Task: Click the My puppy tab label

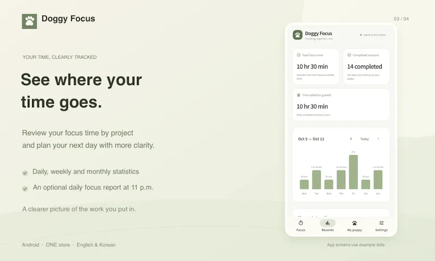Action: [x=355, y=230]
